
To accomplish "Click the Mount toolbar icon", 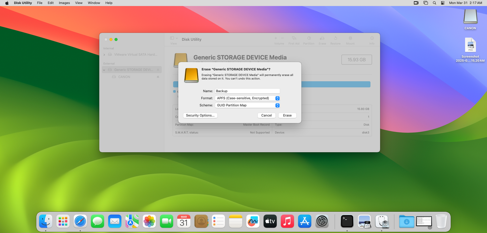I will point(350,39).
